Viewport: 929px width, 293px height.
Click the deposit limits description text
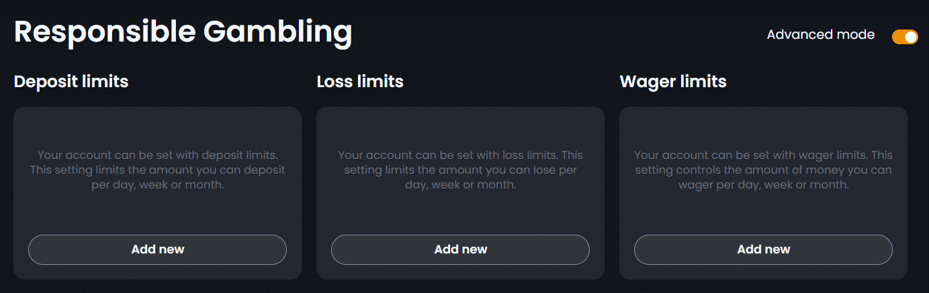(x=157, y=170)
